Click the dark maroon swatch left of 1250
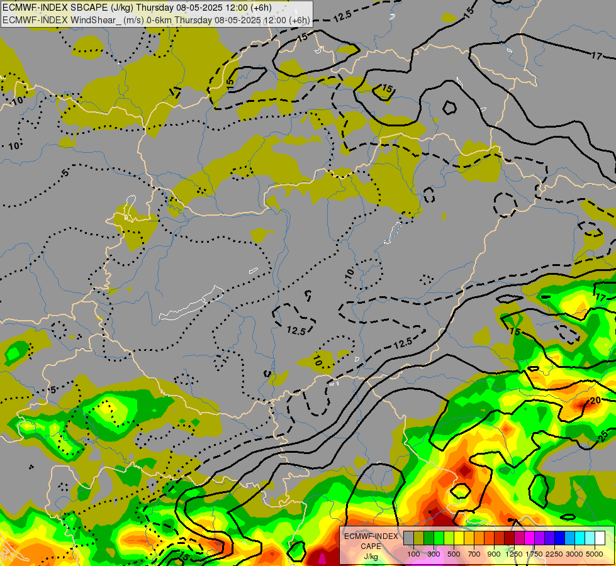This screenshot has width=616, height=566. [x=510, y=538]
